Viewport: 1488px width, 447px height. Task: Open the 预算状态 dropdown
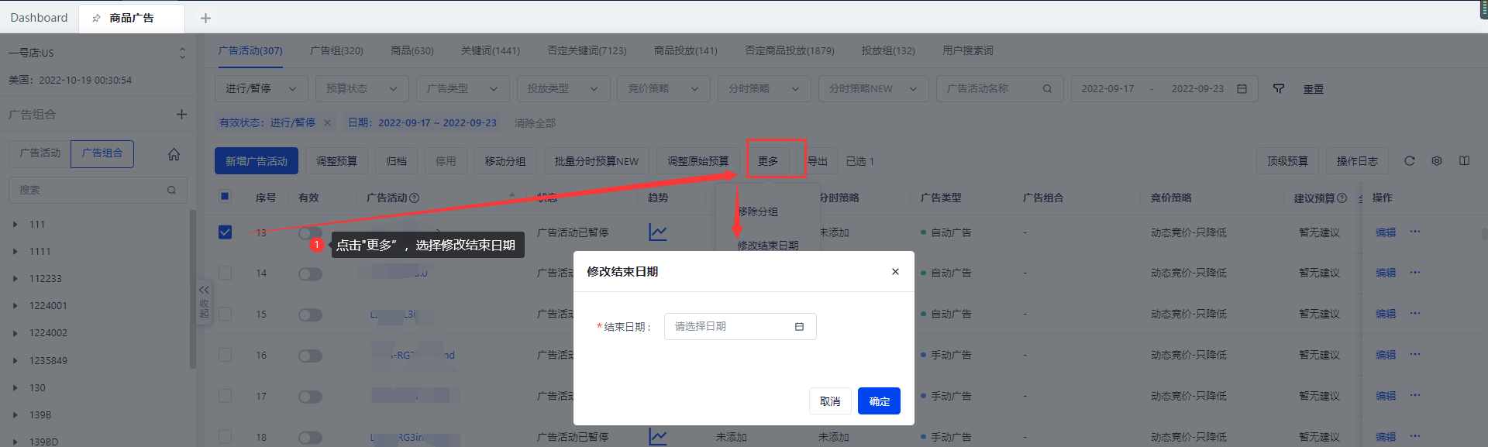[362, 88]
